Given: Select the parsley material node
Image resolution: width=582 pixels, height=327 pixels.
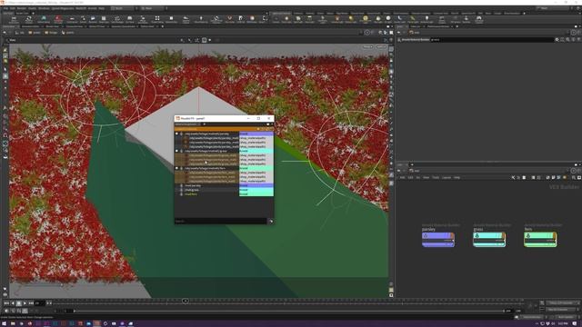Looking at the screenshot, I should point(438,240).
